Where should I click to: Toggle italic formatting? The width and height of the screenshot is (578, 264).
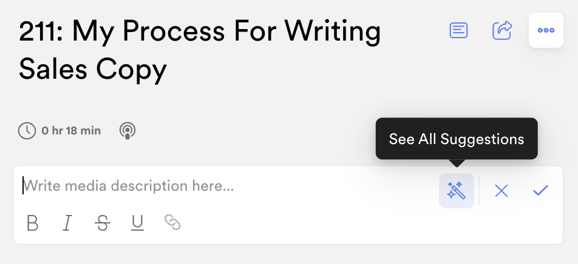[x=67, y=223]
